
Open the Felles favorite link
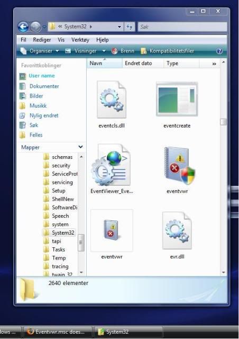[31, 135]
